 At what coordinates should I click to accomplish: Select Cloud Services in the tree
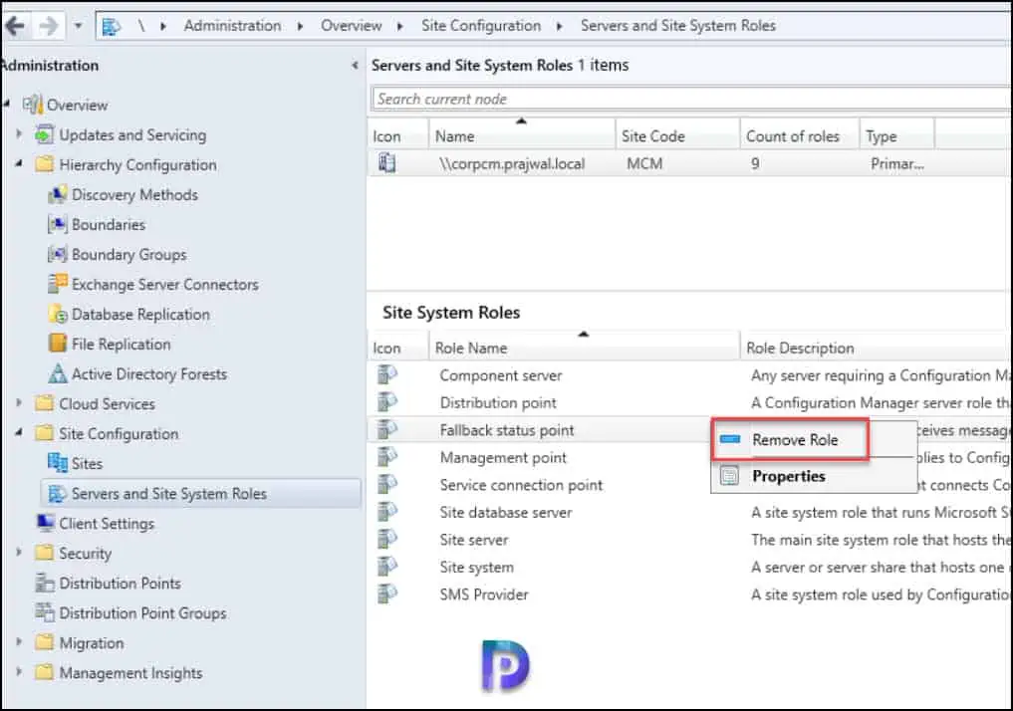pyautogui.click(x=107, y=403)
